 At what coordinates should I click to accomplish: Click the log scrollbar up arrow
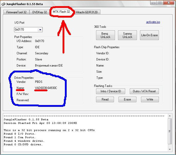(x=170, y=116)
